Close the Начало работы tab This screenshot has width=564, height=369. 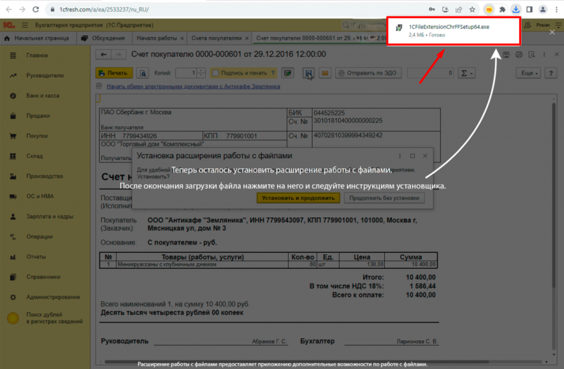click(x=182, y=38)
